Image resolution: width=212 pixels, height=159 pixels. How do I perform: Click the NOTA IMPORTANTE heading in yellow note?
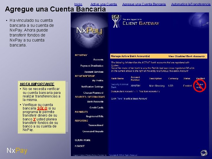pyautogui.click(x=37, y=84)
